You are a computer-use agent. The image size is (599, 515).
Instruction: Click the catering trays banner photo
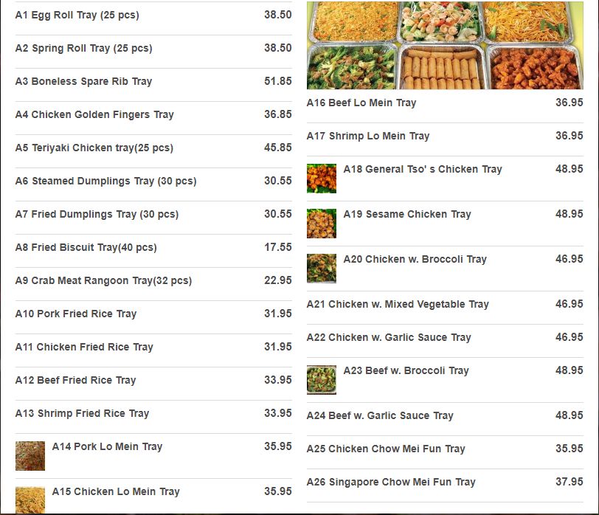445,46
